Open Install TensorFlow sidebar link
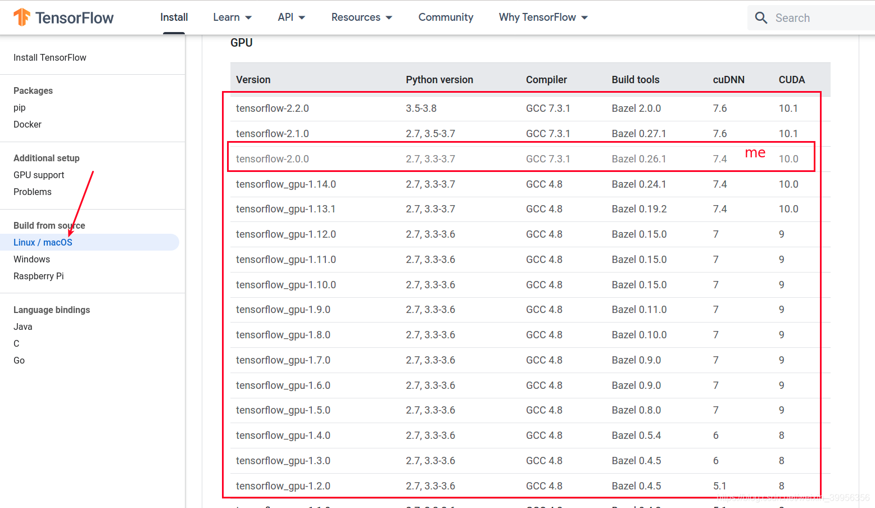875x508 pixels. click(x=50, y=57)
